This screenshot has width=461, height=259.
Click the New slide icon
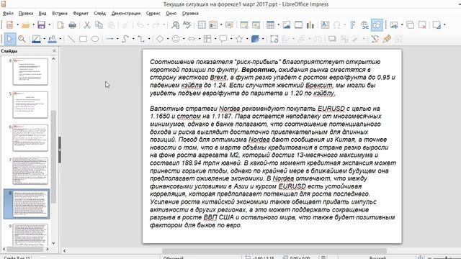pyautogui.click(x=394, y=25)
